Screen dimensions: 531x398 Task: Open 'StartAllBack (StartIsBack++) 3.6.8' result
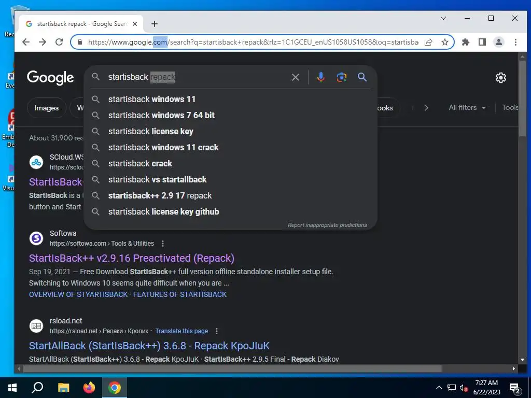click(149, 346)
